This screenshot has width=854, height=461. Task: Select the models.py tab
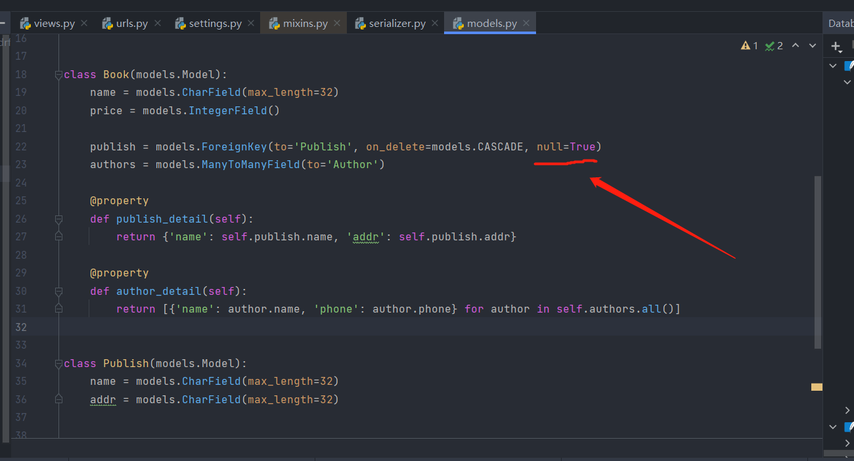point(491,23)
